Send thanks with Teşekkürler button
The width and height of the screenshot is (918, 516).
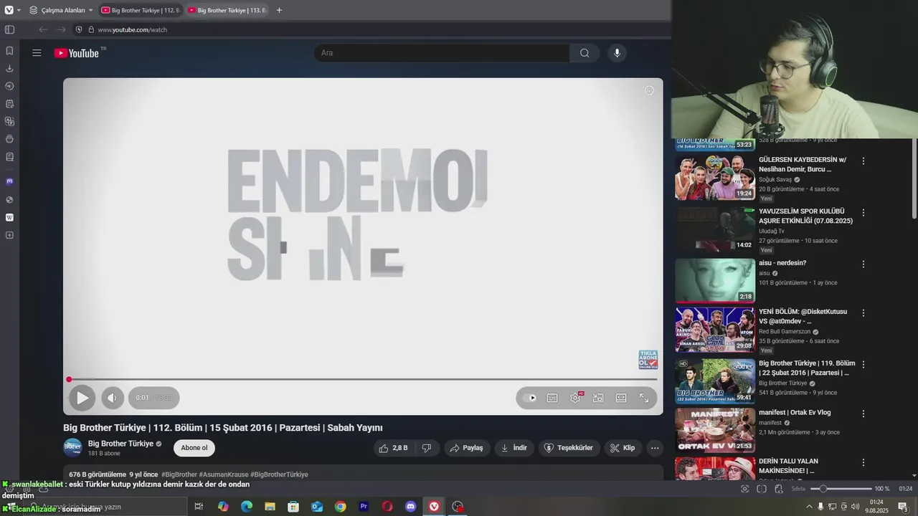(569, 448)
